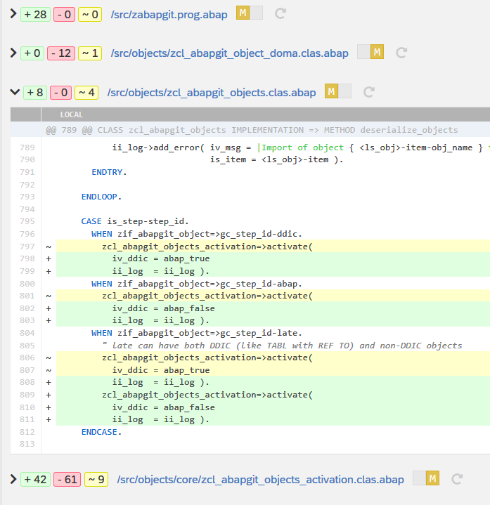Viewport: 490px width, 505px height.
Task: Toggle the M switch for zcl_abapgit_object_doma
Action: (x=370, y=52)
